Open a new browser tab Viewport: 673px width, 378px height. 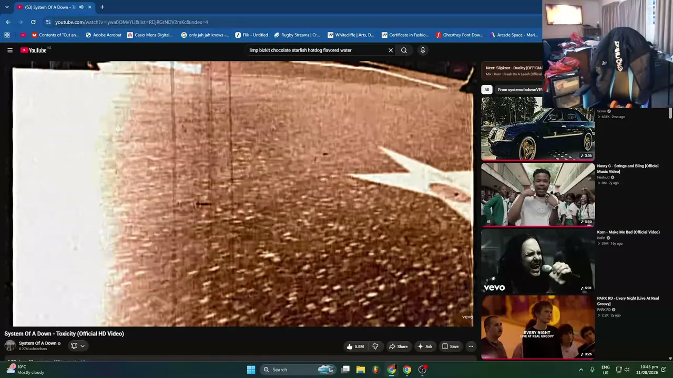pos(102,7)
